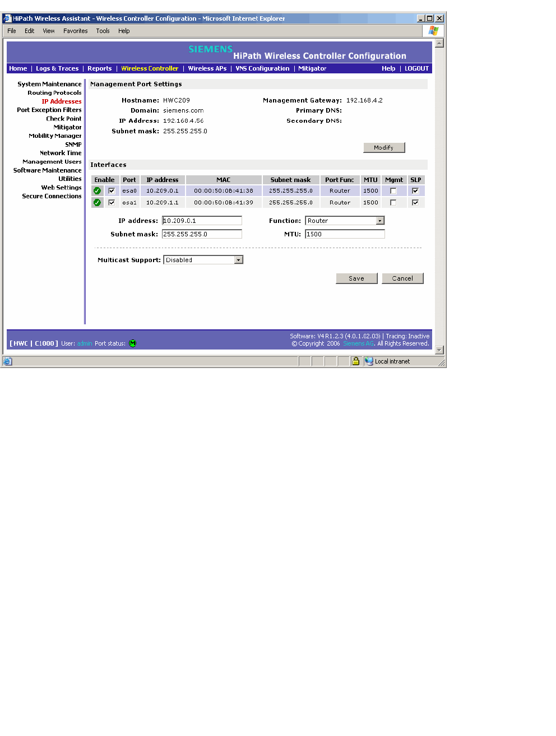Screen dimensions: 556x736
Task: Open SNMP in sidebar
Action: (73, 145)
